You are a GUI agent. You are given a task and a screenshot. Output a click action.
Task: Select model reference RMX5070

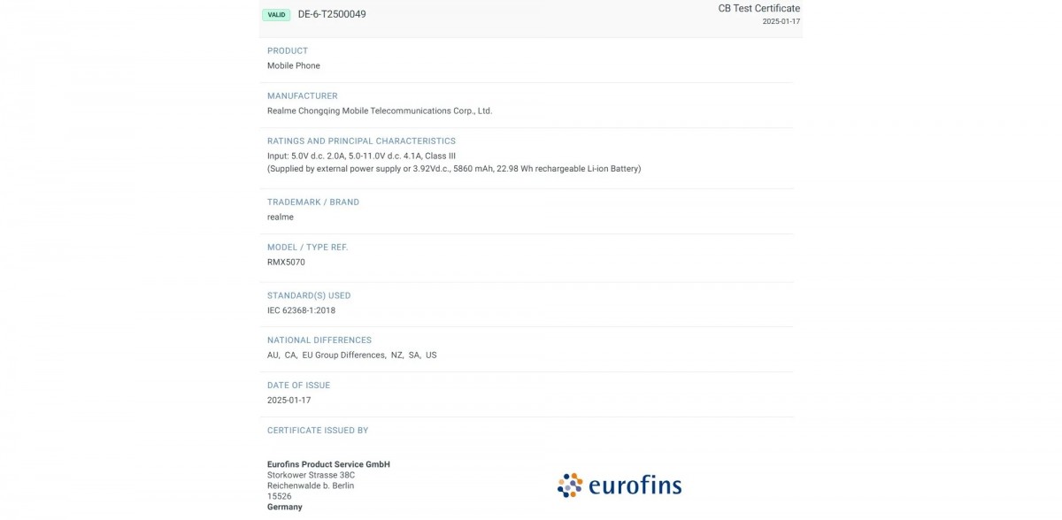(x=286, y=262)
